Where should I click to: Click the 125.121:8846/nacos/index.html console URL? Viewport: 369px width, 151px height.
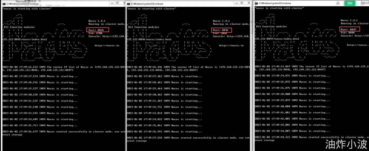click(149, 39)
